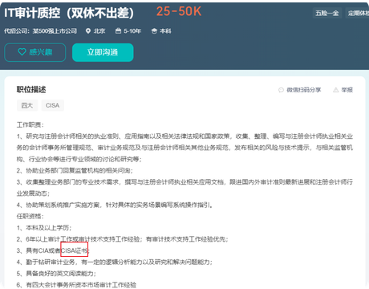This screenshot has height=289, width=369.
Task: Select the CISA keyword tag
Action: coord(52,105)
